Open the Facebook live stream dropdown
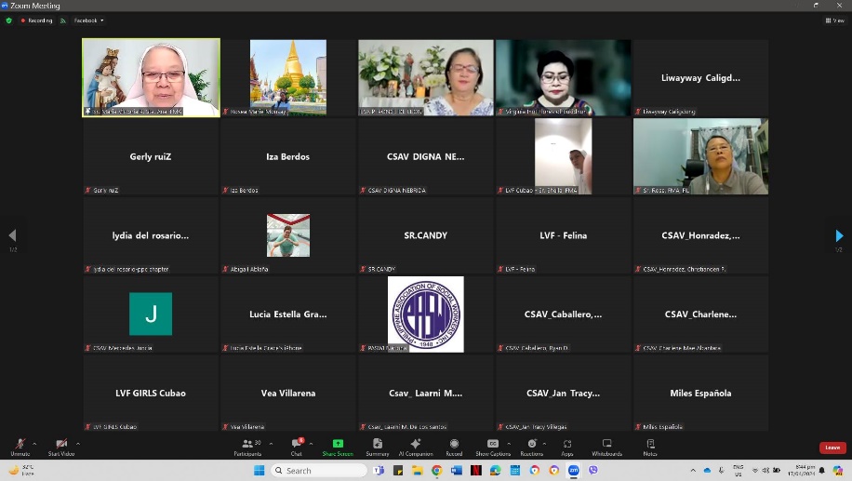 coord(88,20)
